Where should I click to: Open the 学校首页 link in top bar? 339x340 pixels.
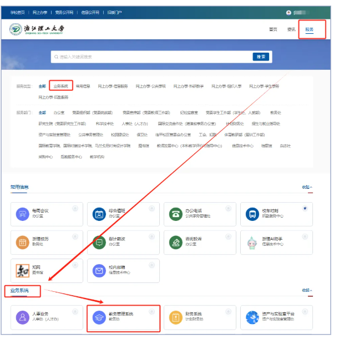coord(18,12)
